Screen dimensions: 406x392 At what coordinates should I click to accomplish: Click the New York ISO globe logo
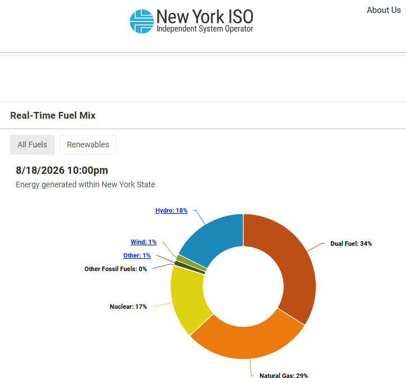point(142,21)
